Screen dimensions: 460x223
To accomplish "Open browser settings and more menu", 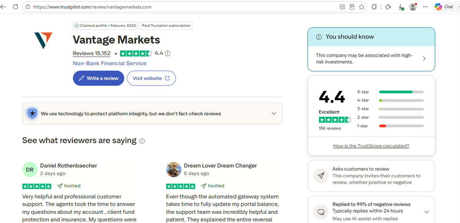I will (x=425, y=7).
